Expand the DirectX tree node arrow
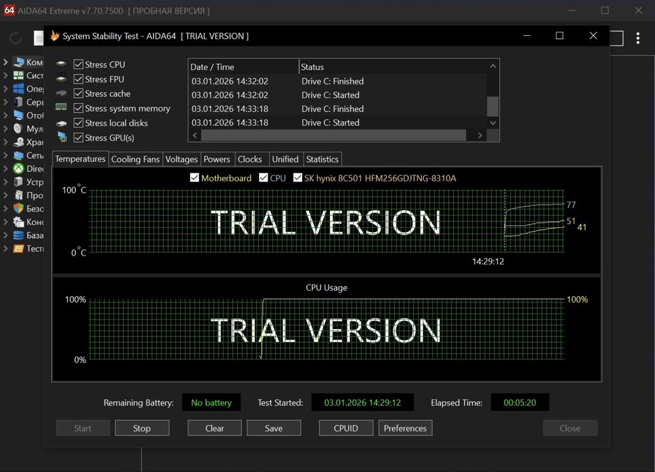The width and height of the screenshot is (655, 472). tap(5, 169)
